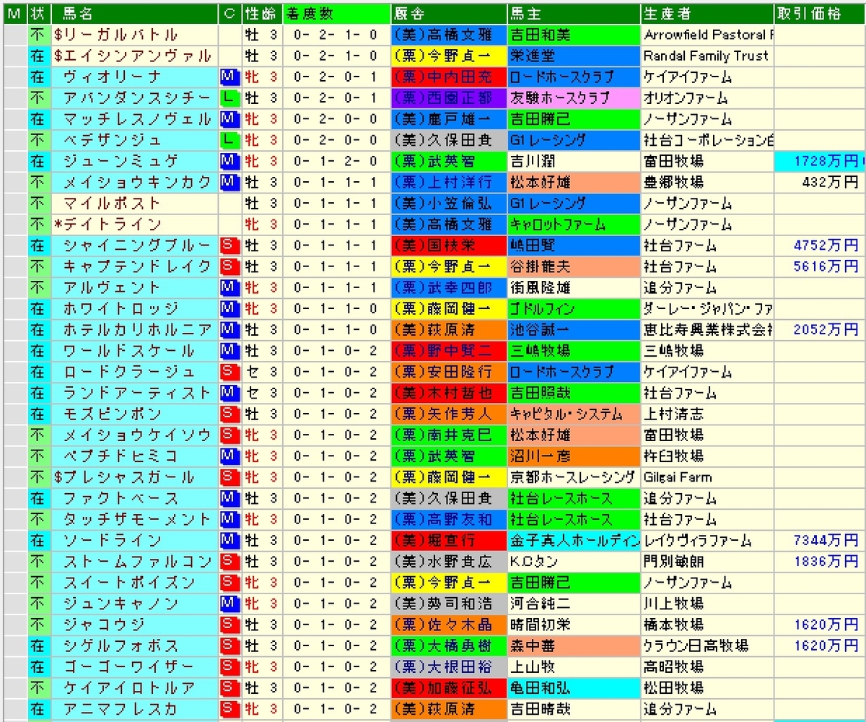Click owner 京都ホースレーシング cell

point(574,477)
